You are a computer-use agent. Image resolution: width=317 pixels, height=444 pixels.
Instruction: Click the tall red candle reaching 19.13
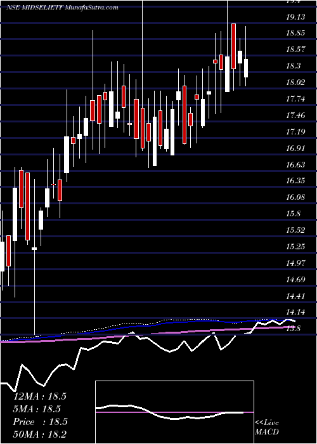[x=233, y=46]
